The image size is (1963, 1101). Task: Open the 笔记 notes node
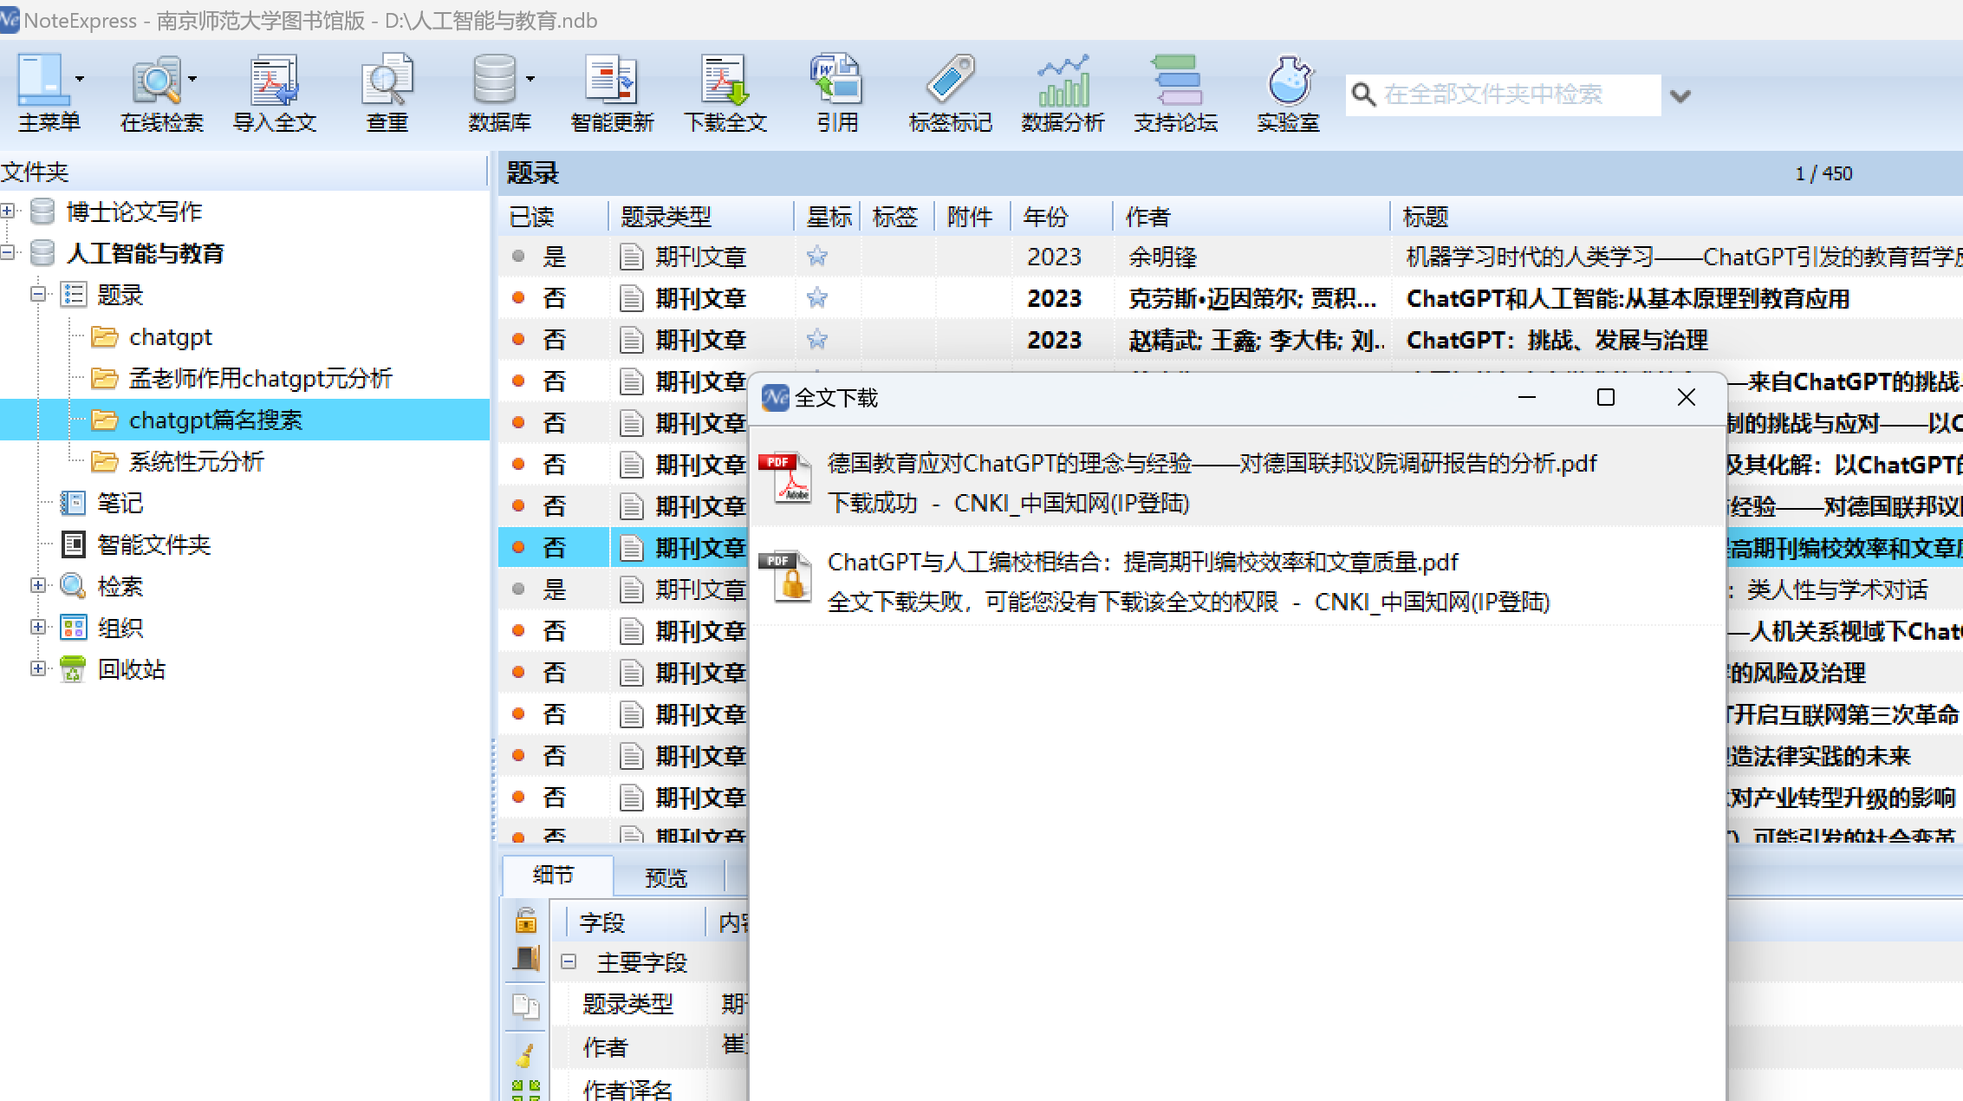120,503
